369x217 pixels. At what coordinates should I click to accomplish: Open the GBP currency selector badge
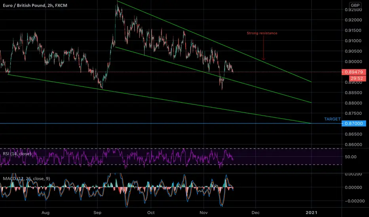coord(355,5)
